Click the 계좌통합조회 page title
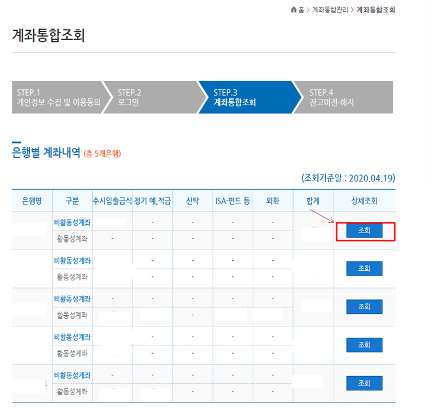 tap(49, 35)
